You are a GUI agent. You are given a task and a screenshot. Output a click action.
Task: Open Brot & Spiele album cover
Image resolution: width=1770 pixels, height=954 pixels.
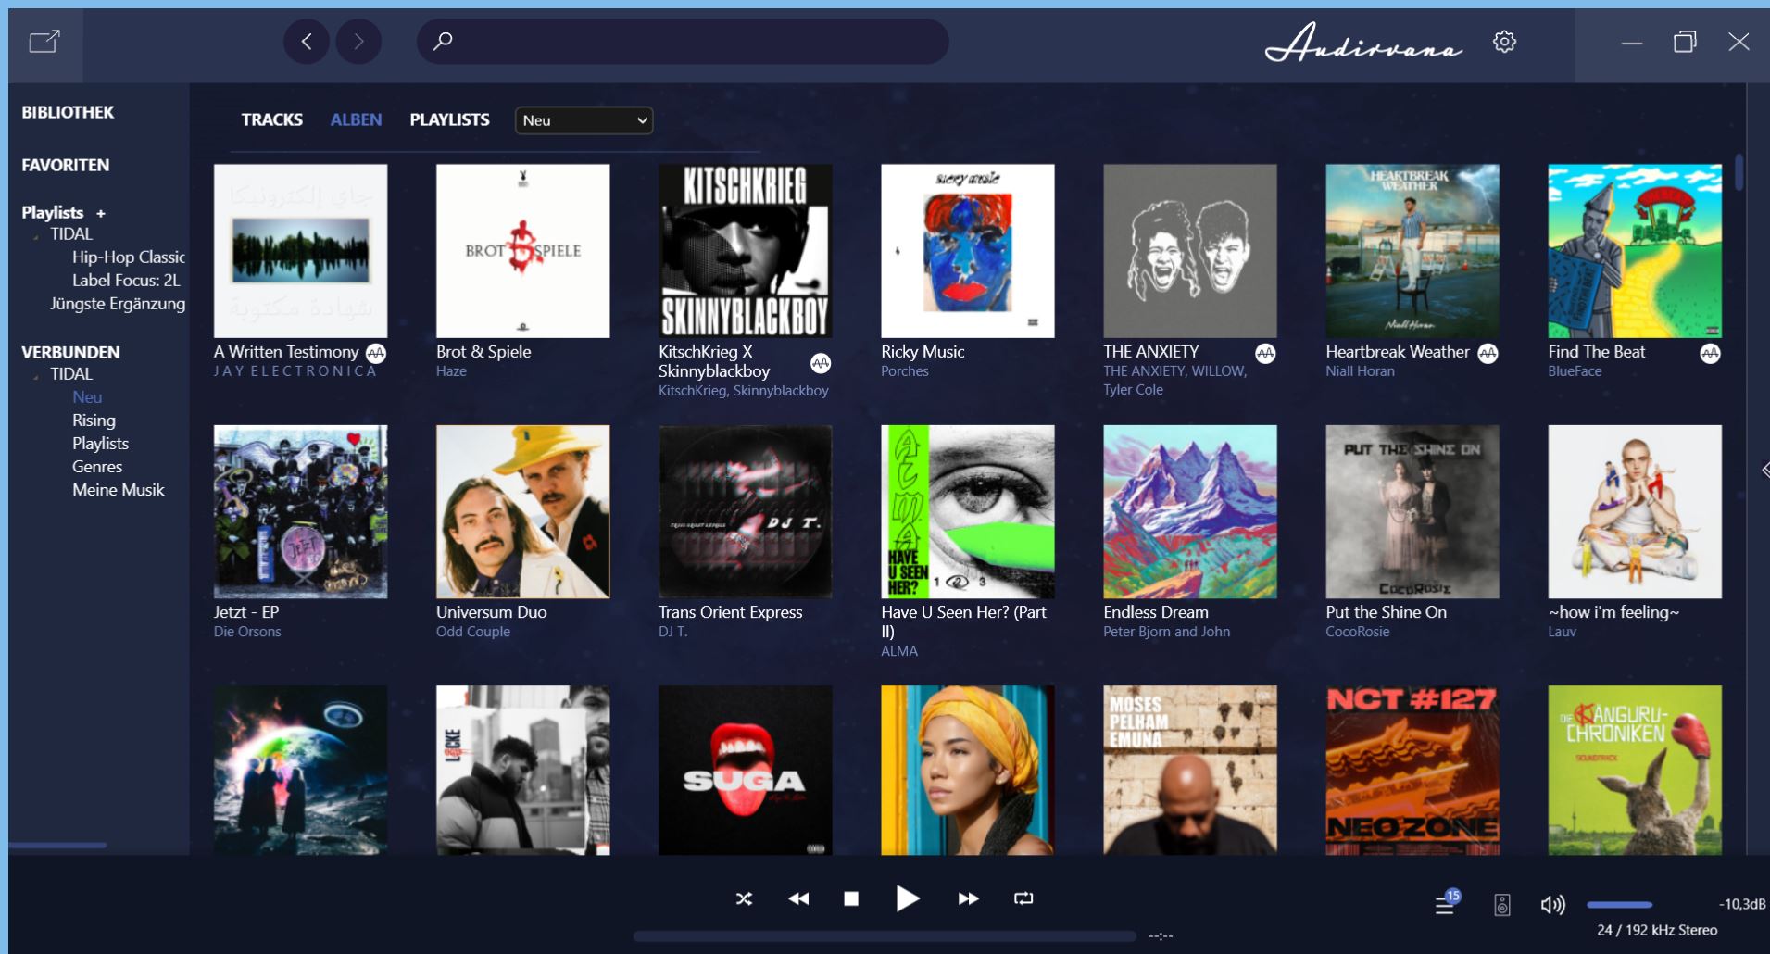click(x=523, y=251)
